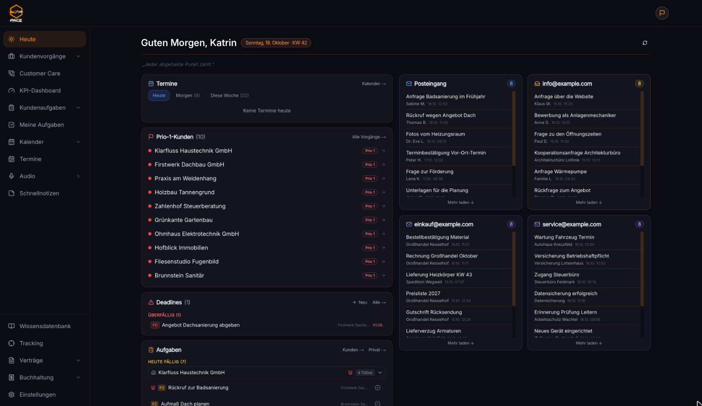Click the Tracking icon in the sidebar

click(x=12, y=343)
